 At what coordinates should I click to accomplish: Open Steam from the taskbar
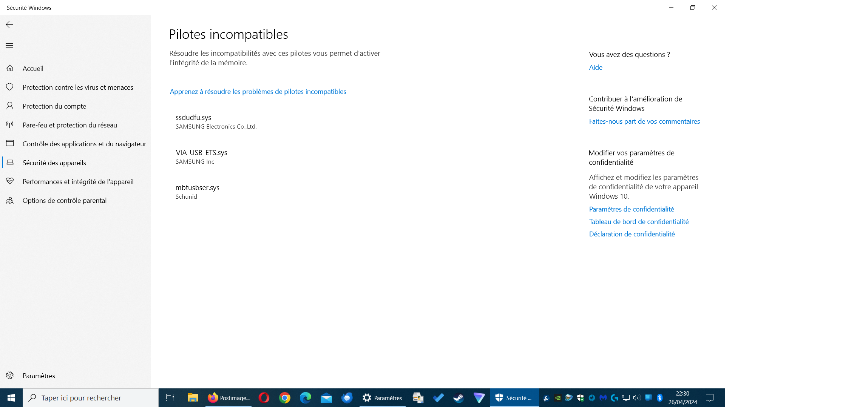[458, 398]
